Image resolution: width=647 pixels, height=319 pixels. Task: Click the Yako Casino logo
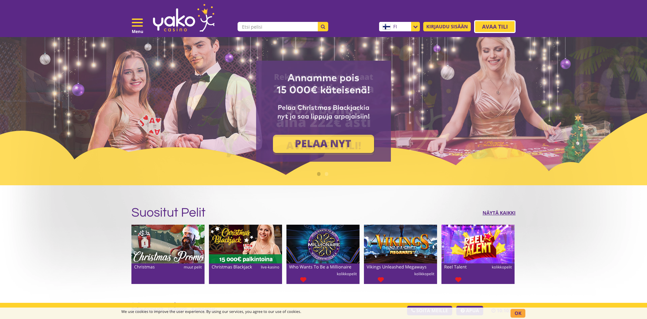[184, 18]
